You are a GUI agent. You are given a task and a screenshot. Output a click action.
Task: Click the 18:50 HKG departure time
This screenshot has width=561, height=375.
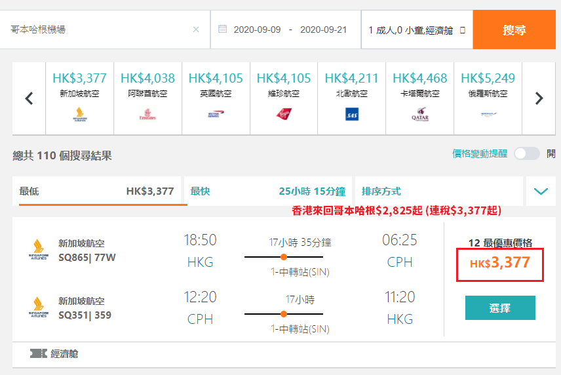click(x=200, y=240)
